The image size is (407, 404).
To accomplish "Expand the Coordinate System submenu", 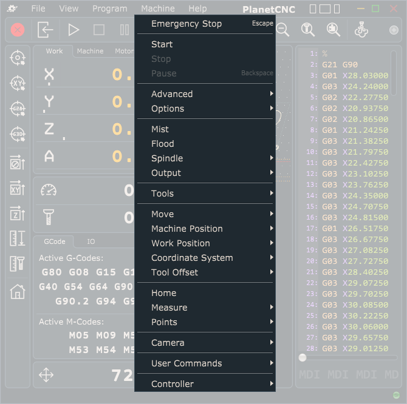I will pyautogui.click(x=192, y=258).
